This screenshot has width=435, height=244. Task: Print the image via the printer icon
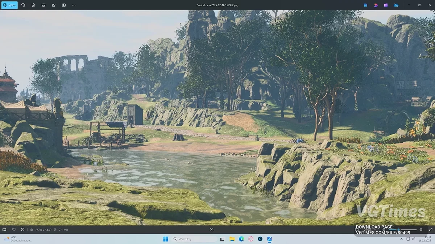click(43, 5)
